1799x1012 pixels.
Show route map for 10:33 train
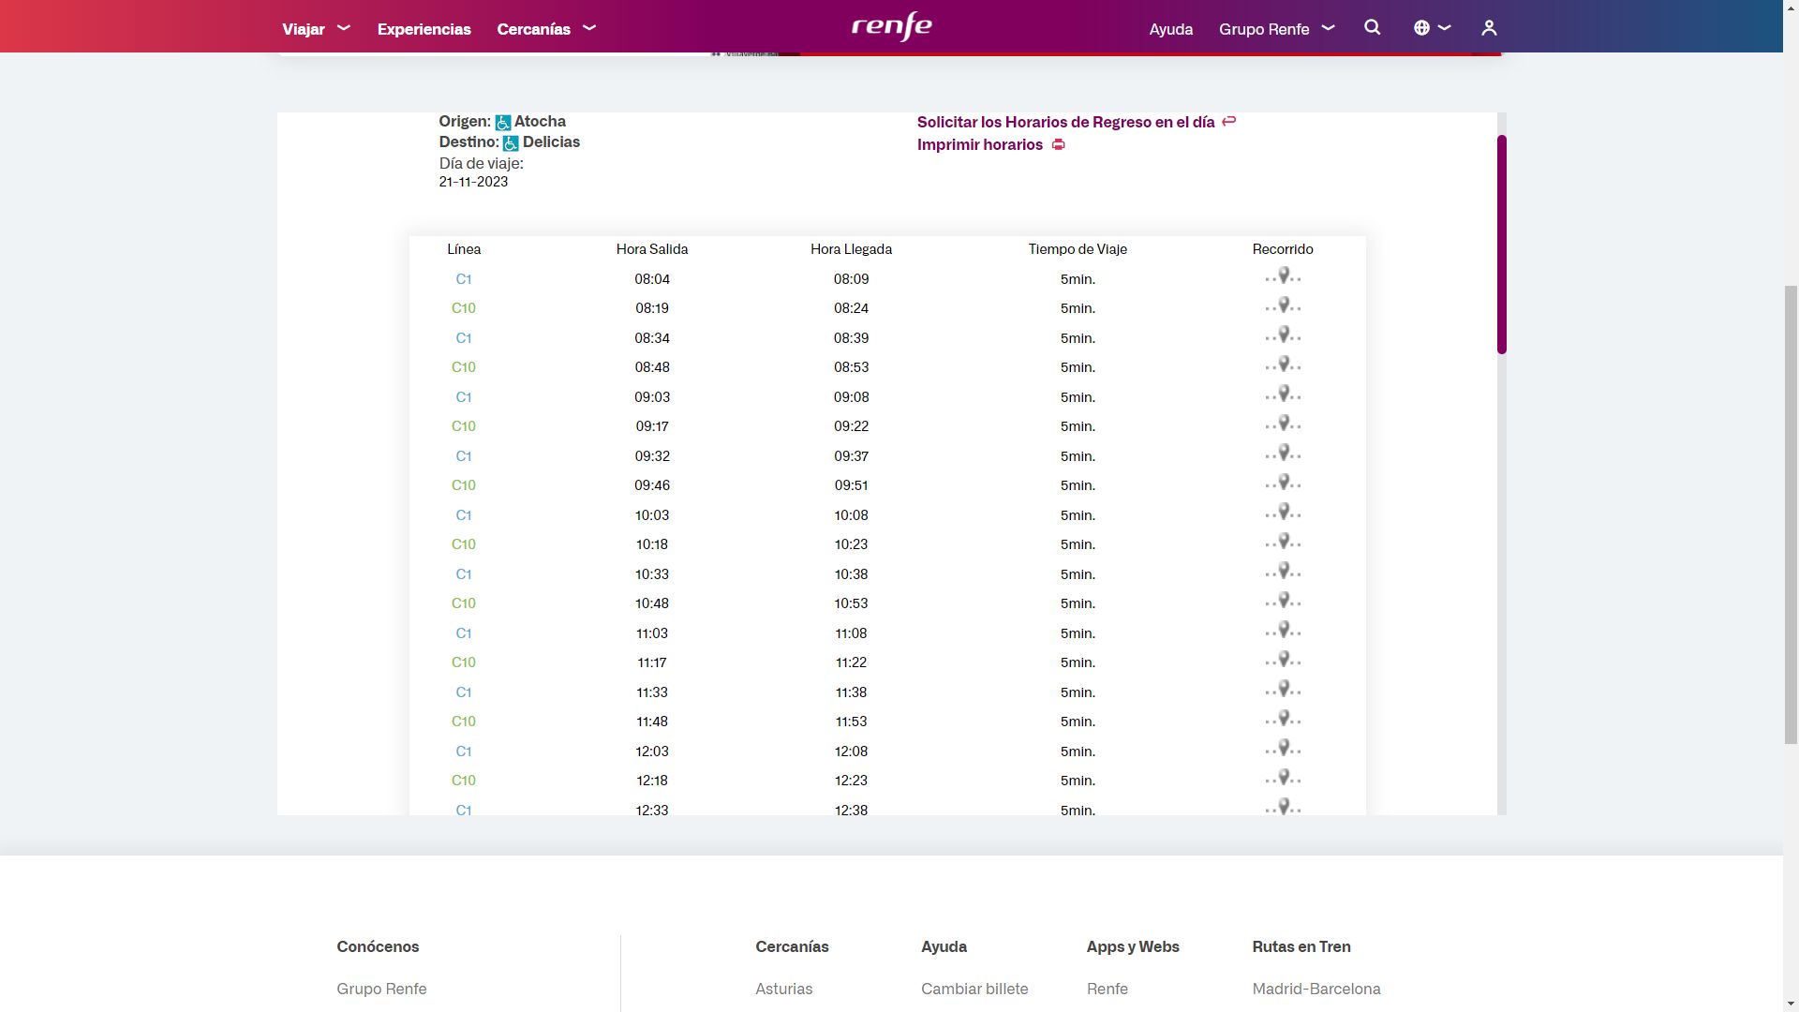click(1283, 573)
